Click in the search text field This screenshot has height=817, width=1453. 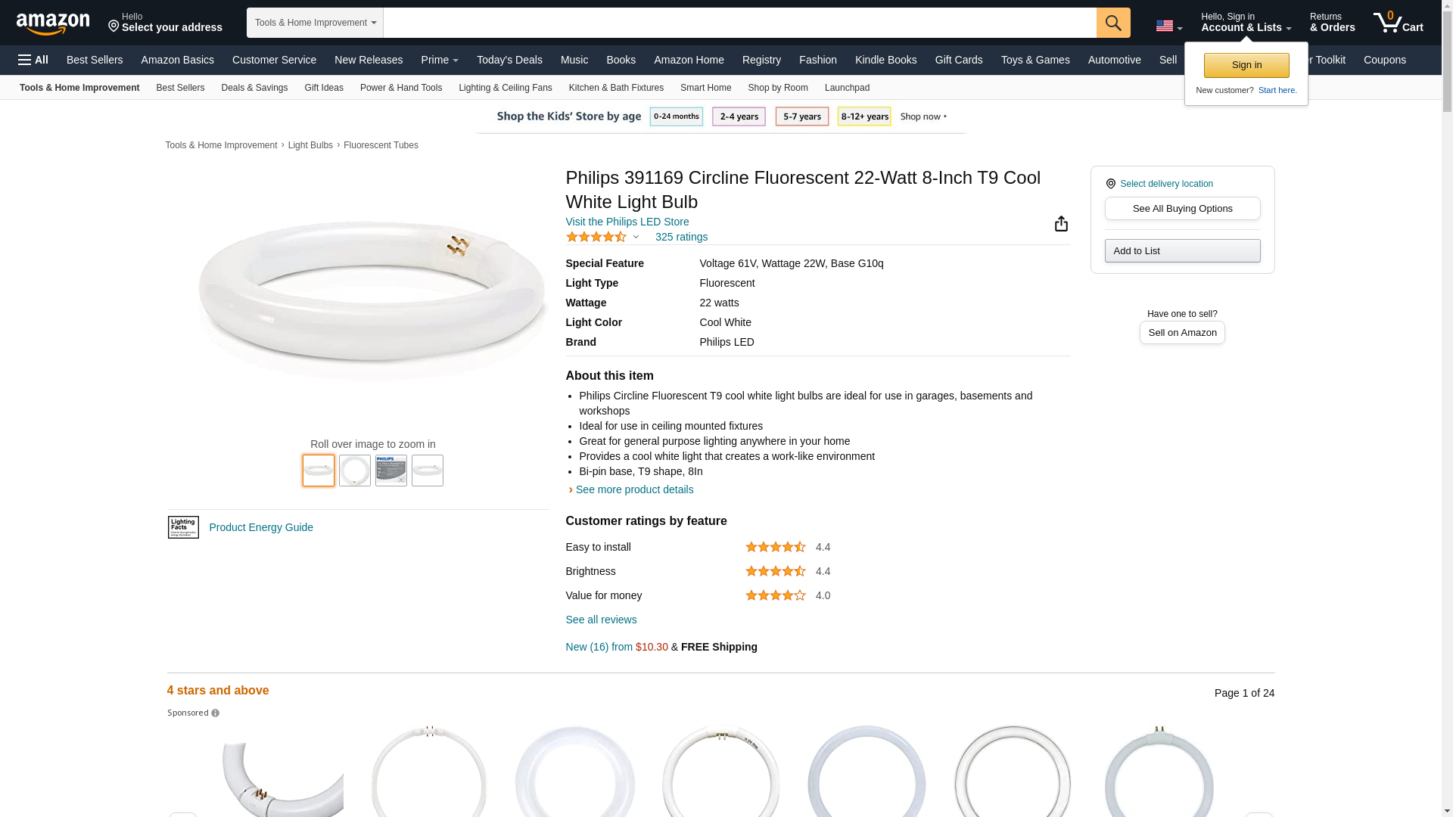coord(739,23)
